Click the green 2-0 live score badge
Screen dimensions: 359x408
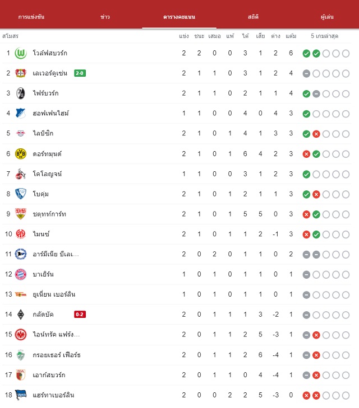pyautogui.click(x=80, y=73)
